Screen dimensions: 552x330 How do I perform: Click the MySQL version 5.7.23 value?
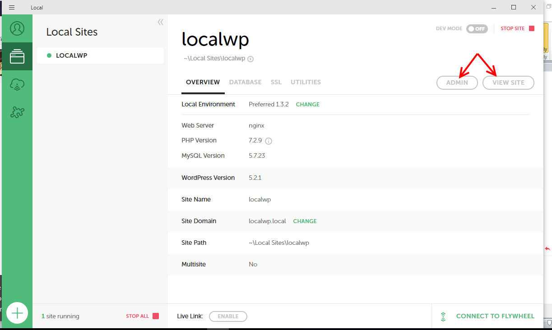[x=257, y=156]
